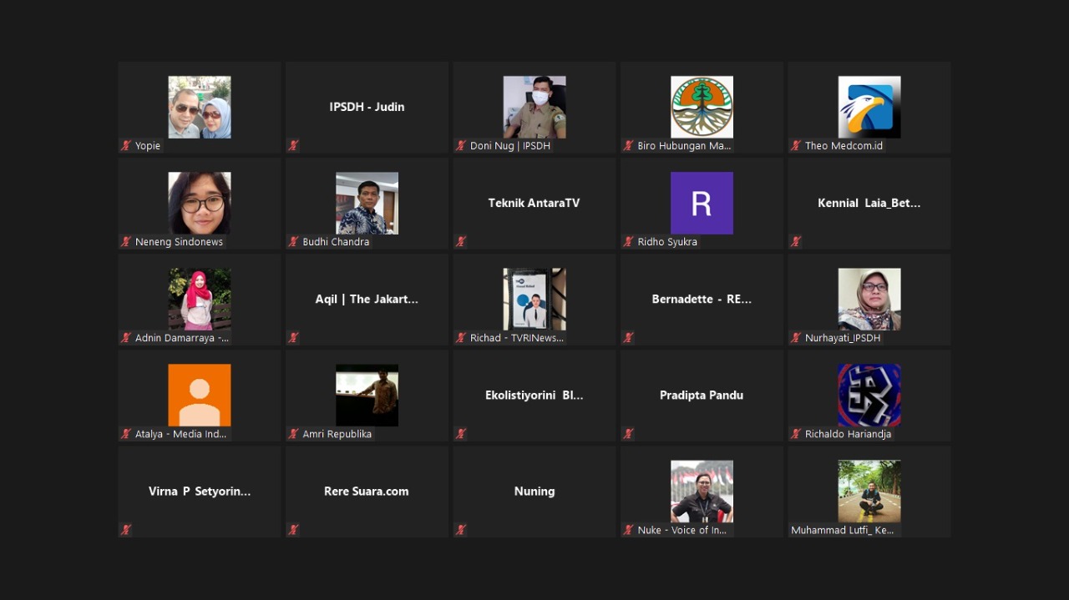Click muted mic icon on the Nuning tile

pos(460,530)
